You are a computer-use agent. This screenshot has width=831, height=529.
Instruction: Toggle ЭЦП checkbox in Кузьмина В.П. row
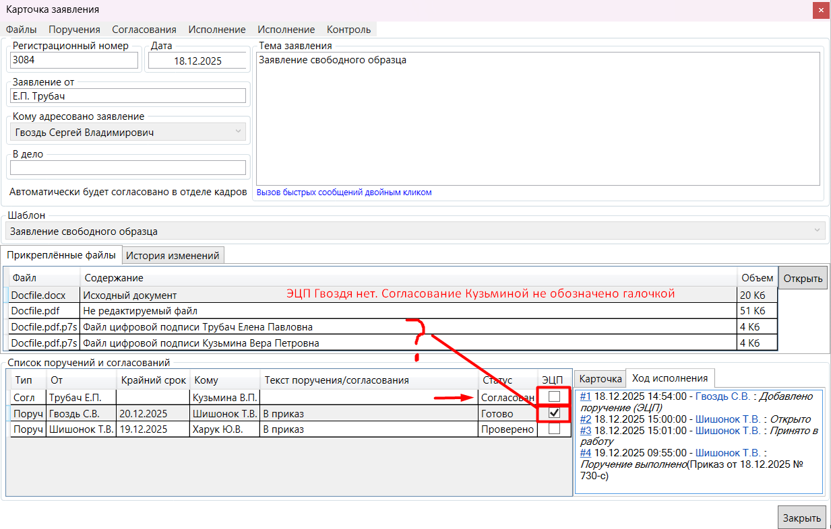click(554, 397)
